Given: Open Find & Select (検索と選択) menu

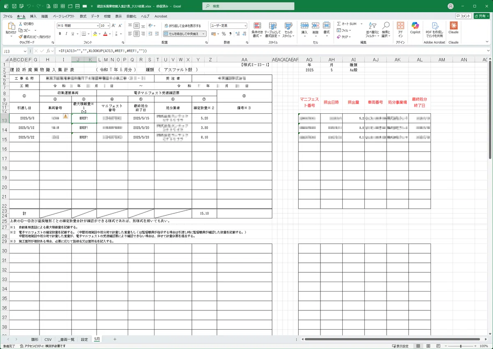Looking at the screenshot, I should pos(385,30).
